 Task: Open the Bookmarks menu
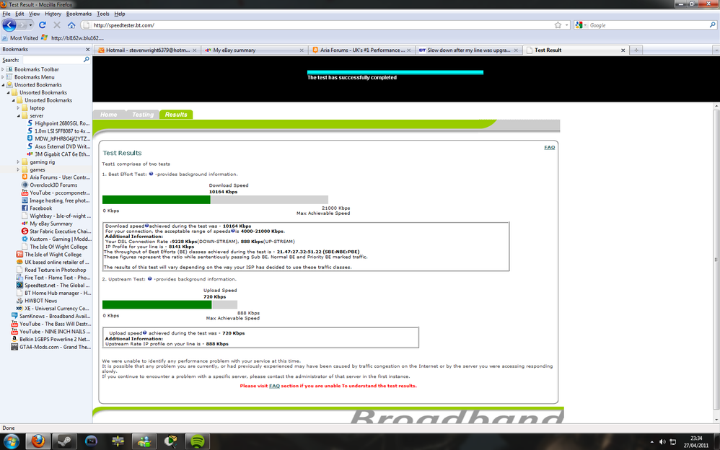79,14
